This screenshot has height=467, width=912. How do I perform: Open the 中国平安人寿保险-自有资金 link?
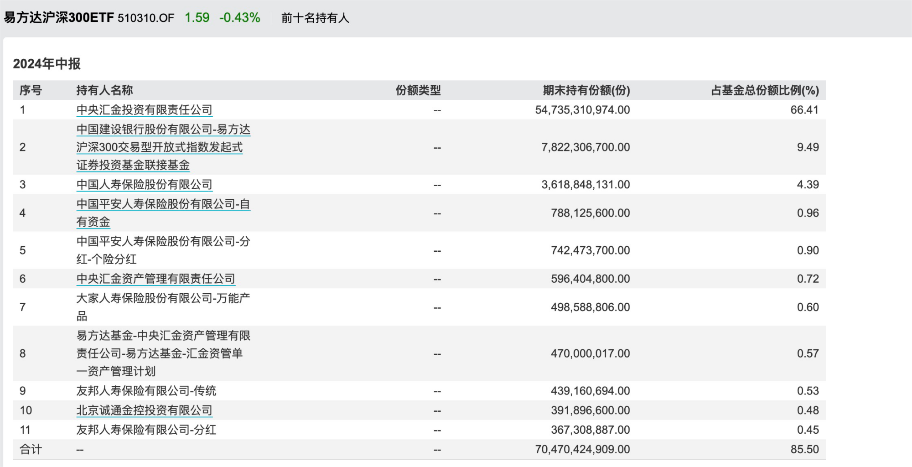(163, 204)
